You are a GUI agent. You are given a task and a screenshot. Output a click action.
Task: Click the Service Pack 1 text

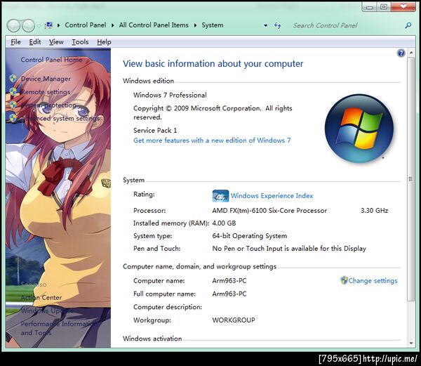point(155,131)
